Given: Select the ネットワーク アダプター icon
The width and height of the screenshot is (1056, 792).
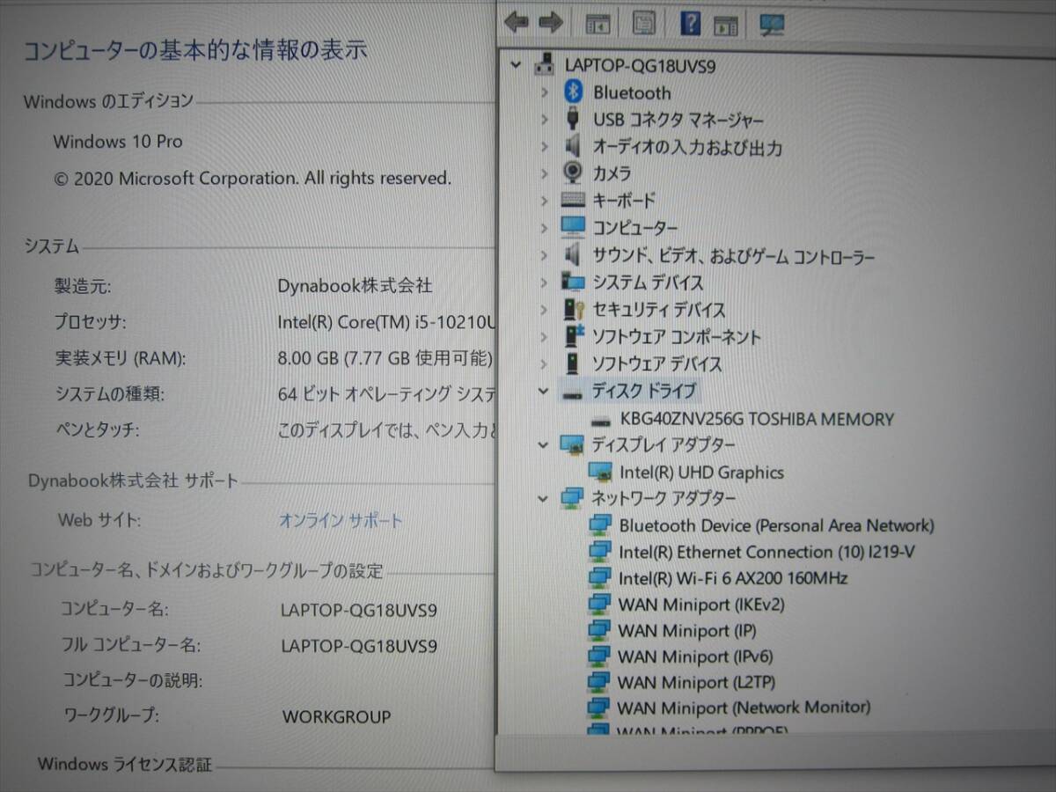Looking at the screenshot, I should (573, 498).
